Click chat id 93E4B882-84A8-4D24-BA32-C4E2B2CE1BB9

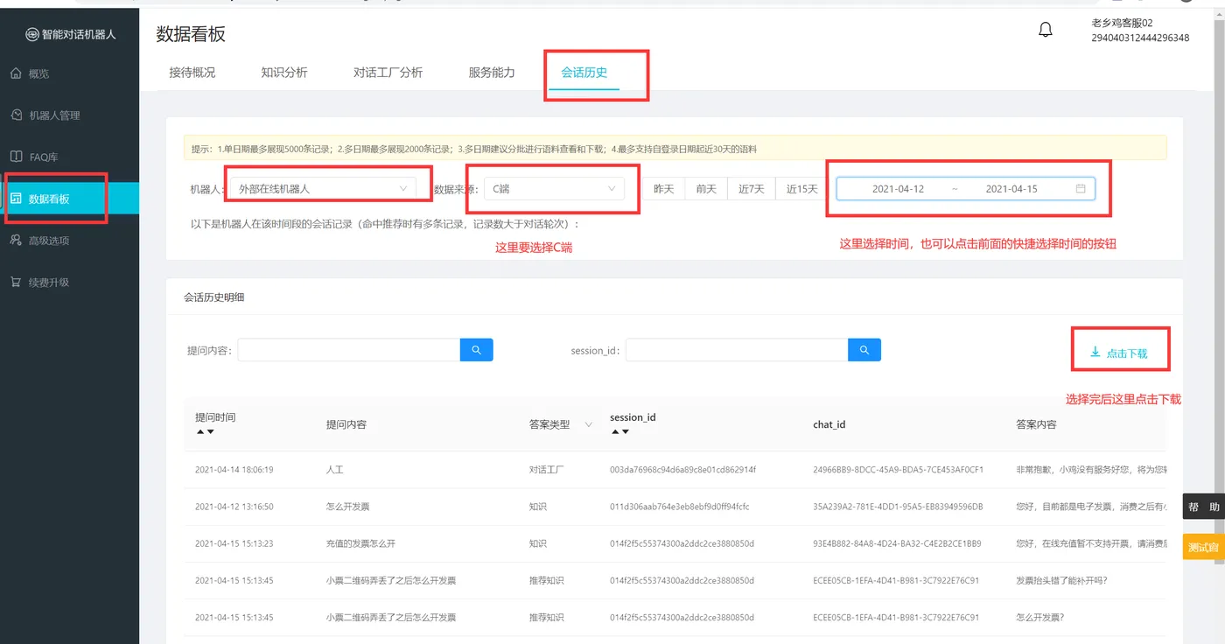(897, 543)
